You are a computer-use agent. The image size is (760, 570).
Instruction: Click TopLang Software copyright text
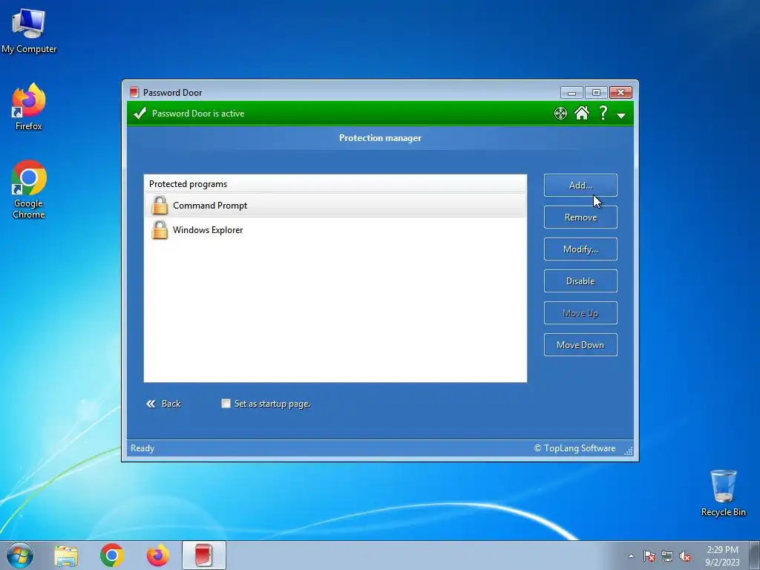click(x=575, y=448)
